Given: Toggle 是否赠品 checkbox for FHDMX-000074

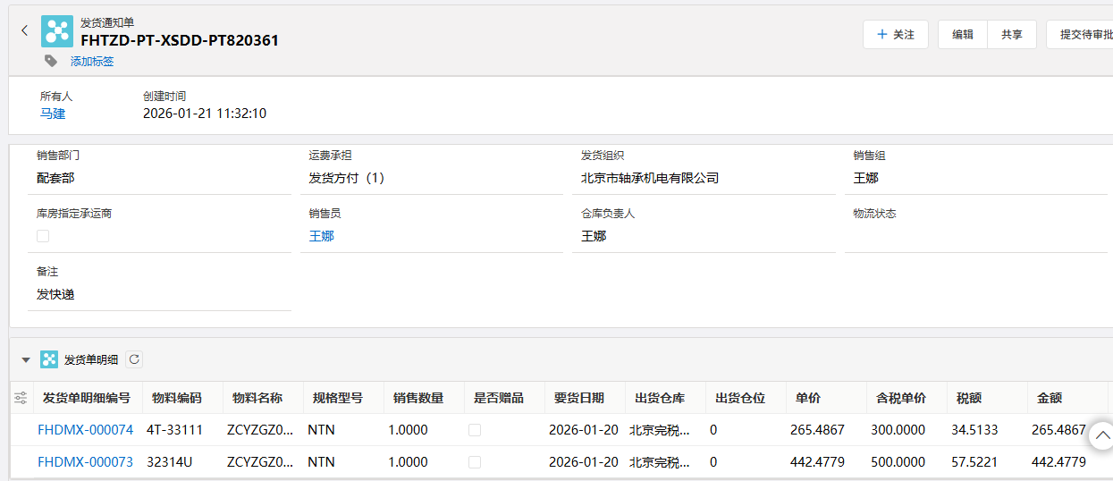Looking at the screenshot, I should [x=475, y=430].
